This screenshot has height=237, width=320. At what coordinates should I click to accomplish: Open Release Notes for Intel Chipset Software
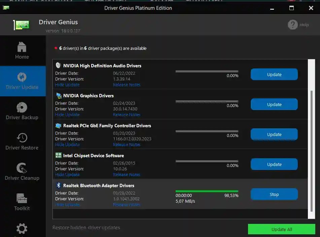tap(127, 174)
